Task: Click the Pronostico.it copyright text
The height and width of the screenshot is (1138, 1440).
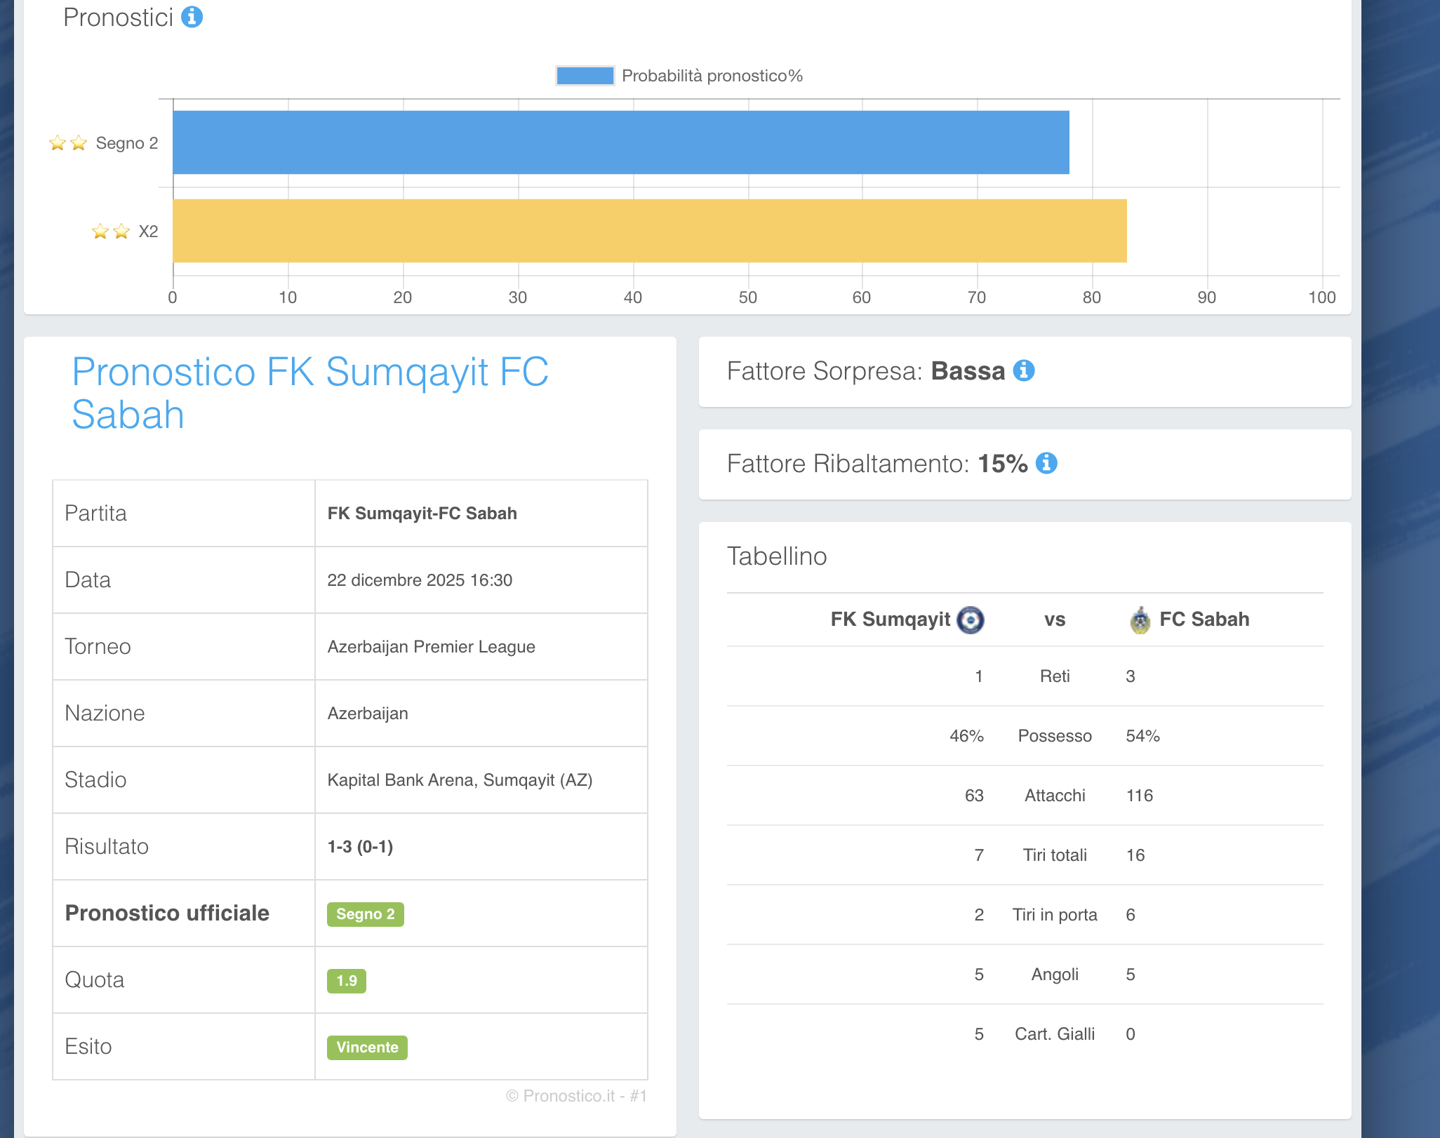Action: click(x=576, y=1096)
